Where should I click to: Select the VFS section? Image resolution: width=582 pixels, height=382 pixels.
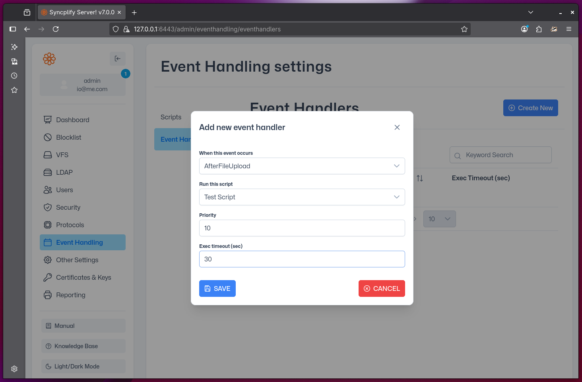pos(62,155)
